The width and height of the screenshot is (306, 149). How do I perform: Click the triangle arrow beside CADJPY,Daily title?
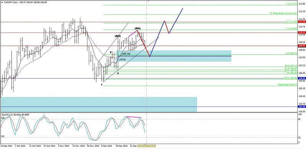[x=2, y=2]
